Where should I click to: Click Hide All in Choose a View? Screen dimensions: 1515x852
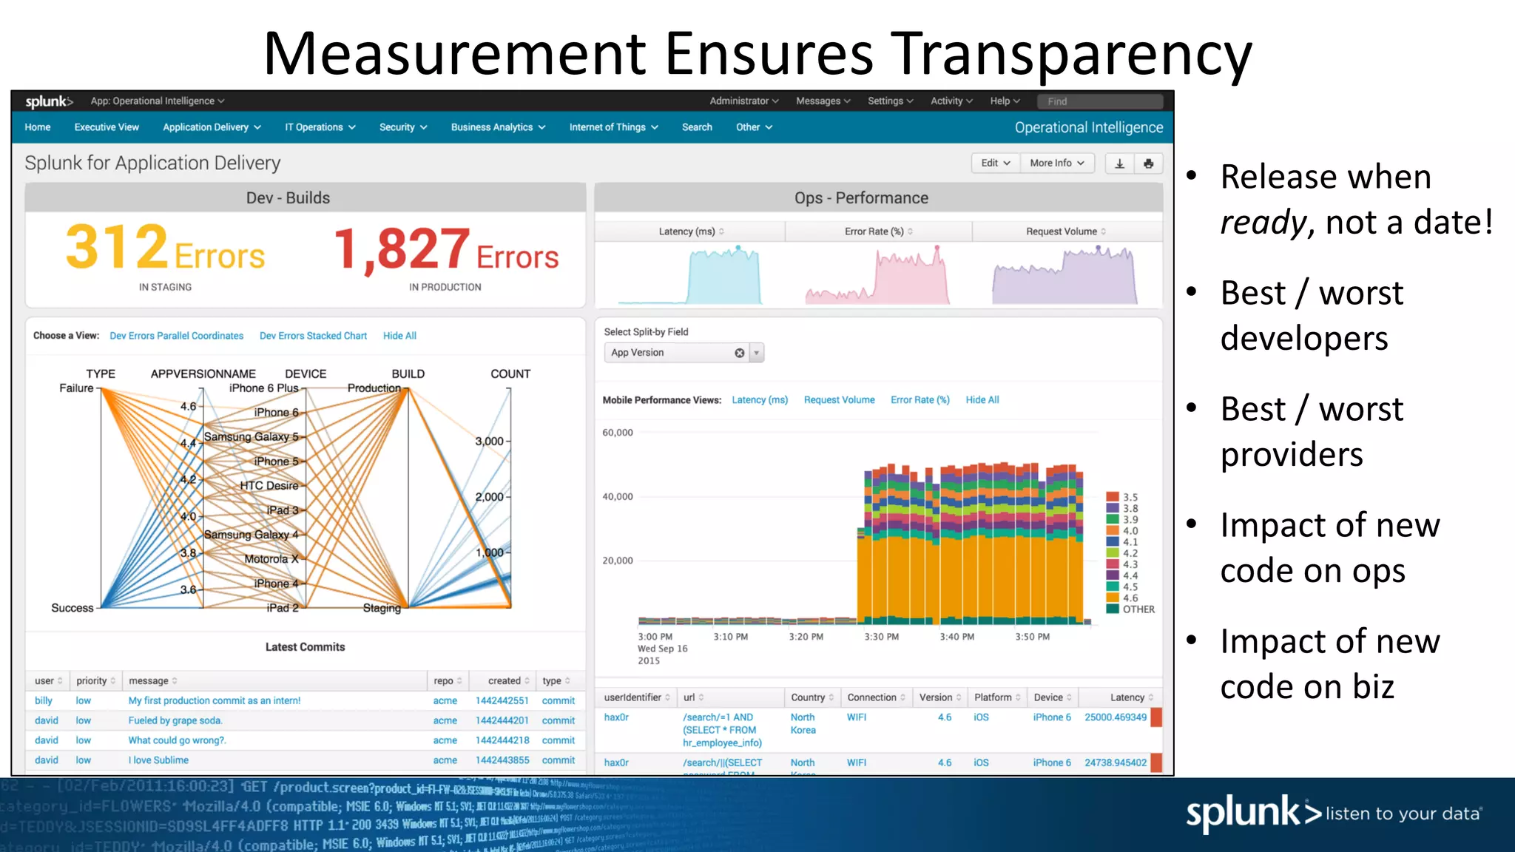pyautogui.click(x=399, y=336)
